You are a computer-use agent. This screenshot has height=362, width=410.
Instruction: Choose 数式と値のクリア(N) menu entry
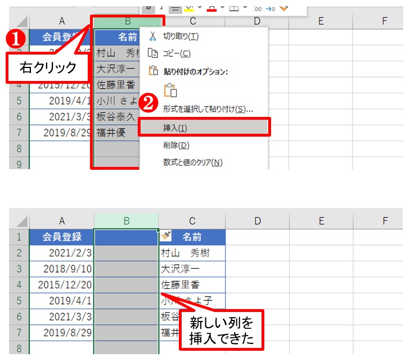pos(204,162)
